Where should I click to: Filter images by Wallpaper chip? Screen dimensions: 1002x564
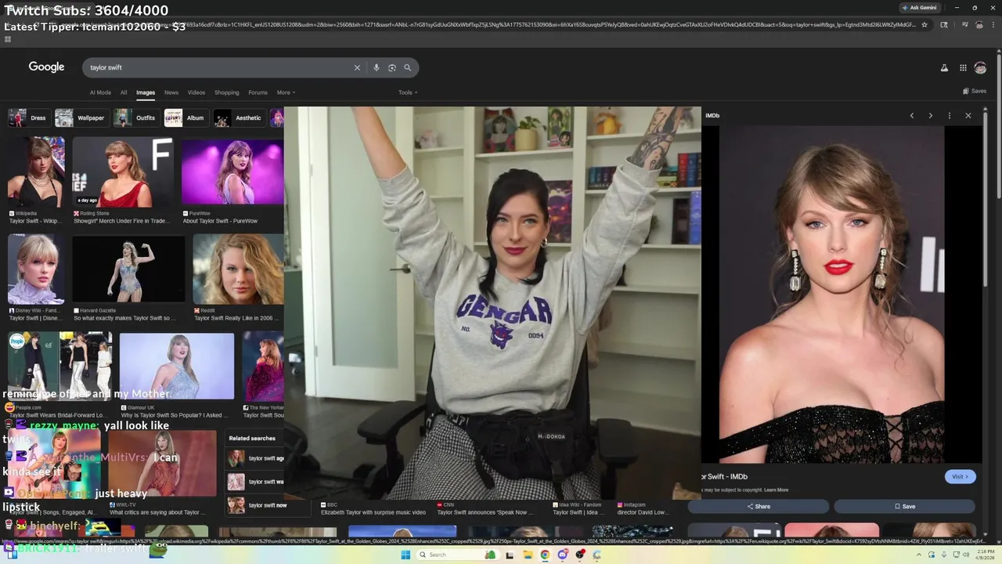coord(82,118)
